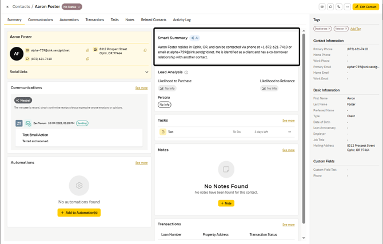Click the send email icon in header
Screen dimensions: 383x244
[x=322, y=7]
